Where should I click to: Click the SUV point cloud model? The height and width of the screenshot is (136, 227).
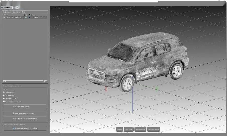point(137,62)
